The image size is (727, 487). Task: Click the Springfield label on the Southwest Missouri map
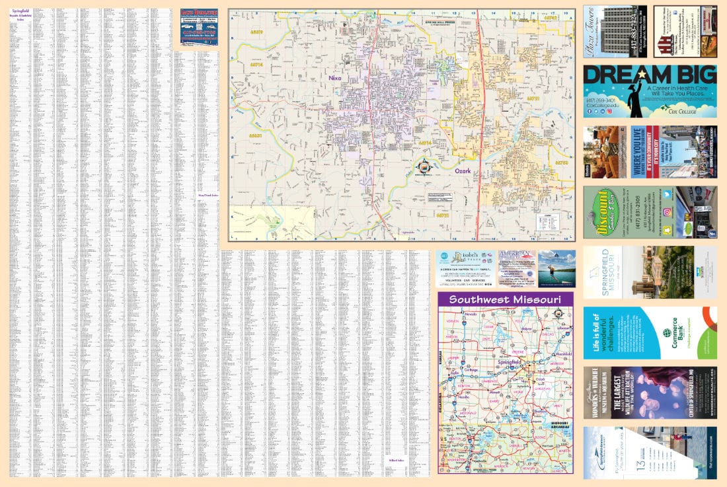[509, 362]
